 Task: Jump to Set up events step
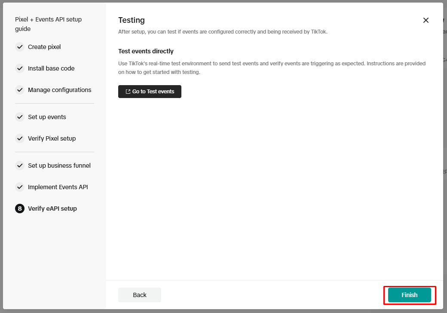coord(47,117)
